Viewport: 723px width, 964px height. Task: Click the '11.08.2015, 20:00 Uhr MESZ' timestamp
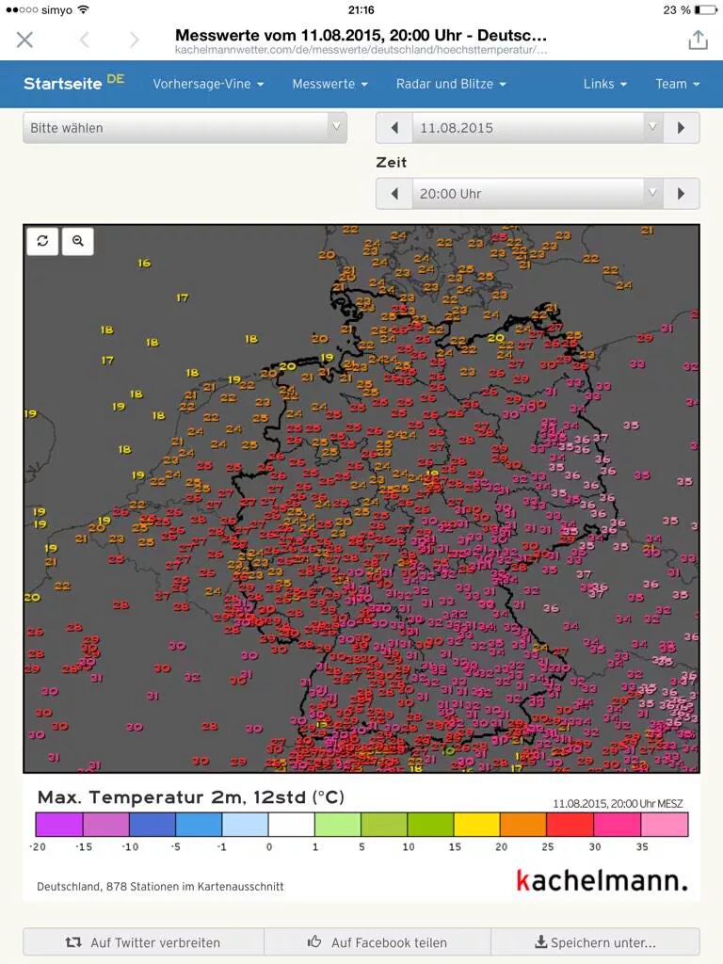click(618, 804)
